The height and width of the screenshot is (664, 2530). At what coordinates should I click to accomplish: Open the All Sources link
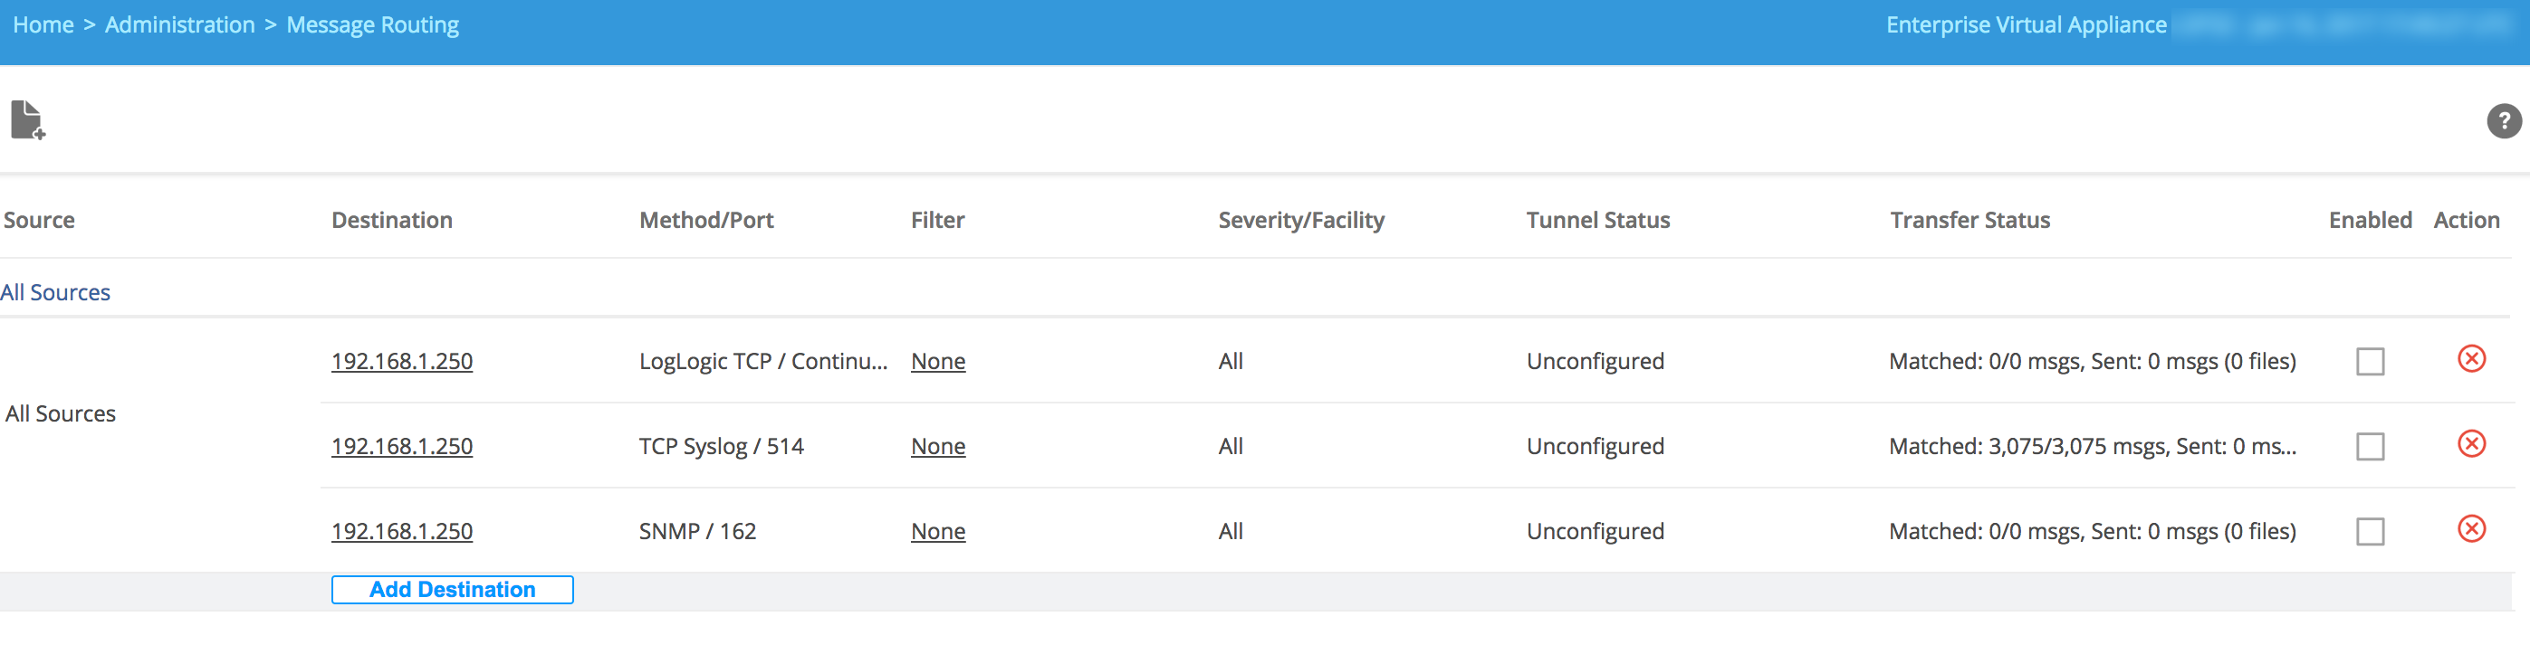55,292
